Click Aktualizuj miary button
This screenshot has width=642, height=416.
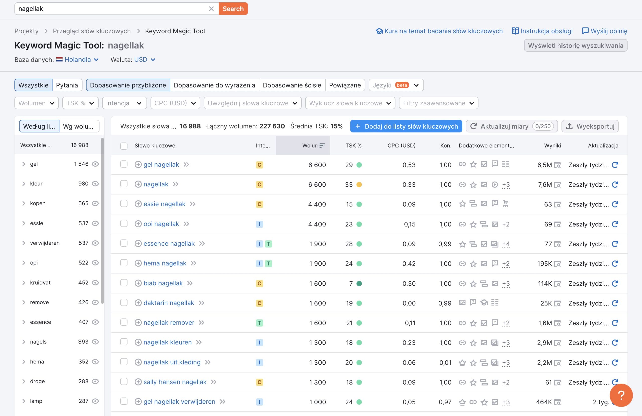click(x=512, y=126)
